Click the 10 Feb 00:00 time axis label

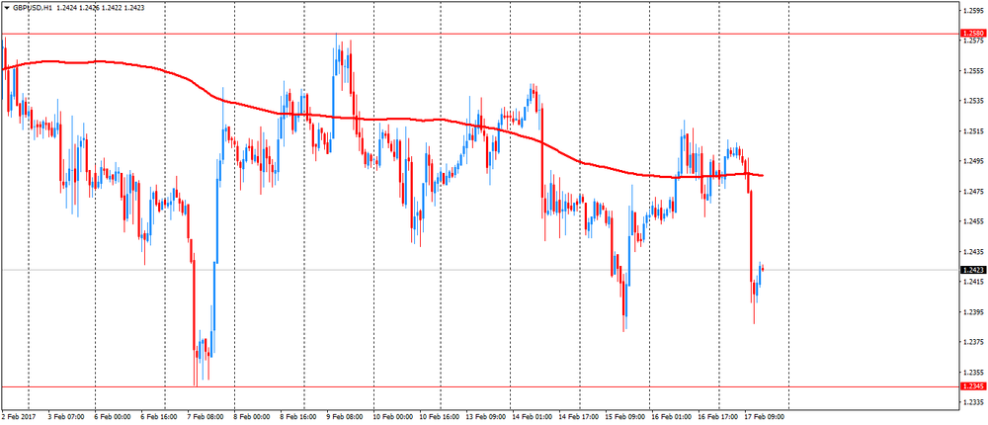(x=392, y=416)
